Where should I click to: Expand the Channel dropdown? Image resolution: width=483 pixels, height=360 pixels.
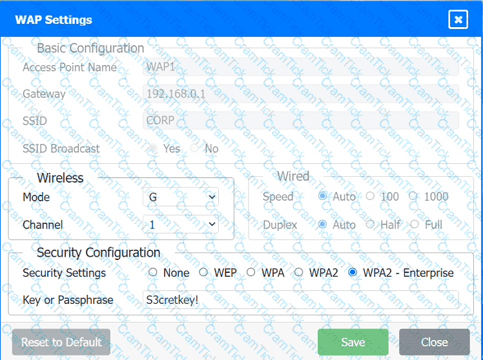[x=180, y=225]
